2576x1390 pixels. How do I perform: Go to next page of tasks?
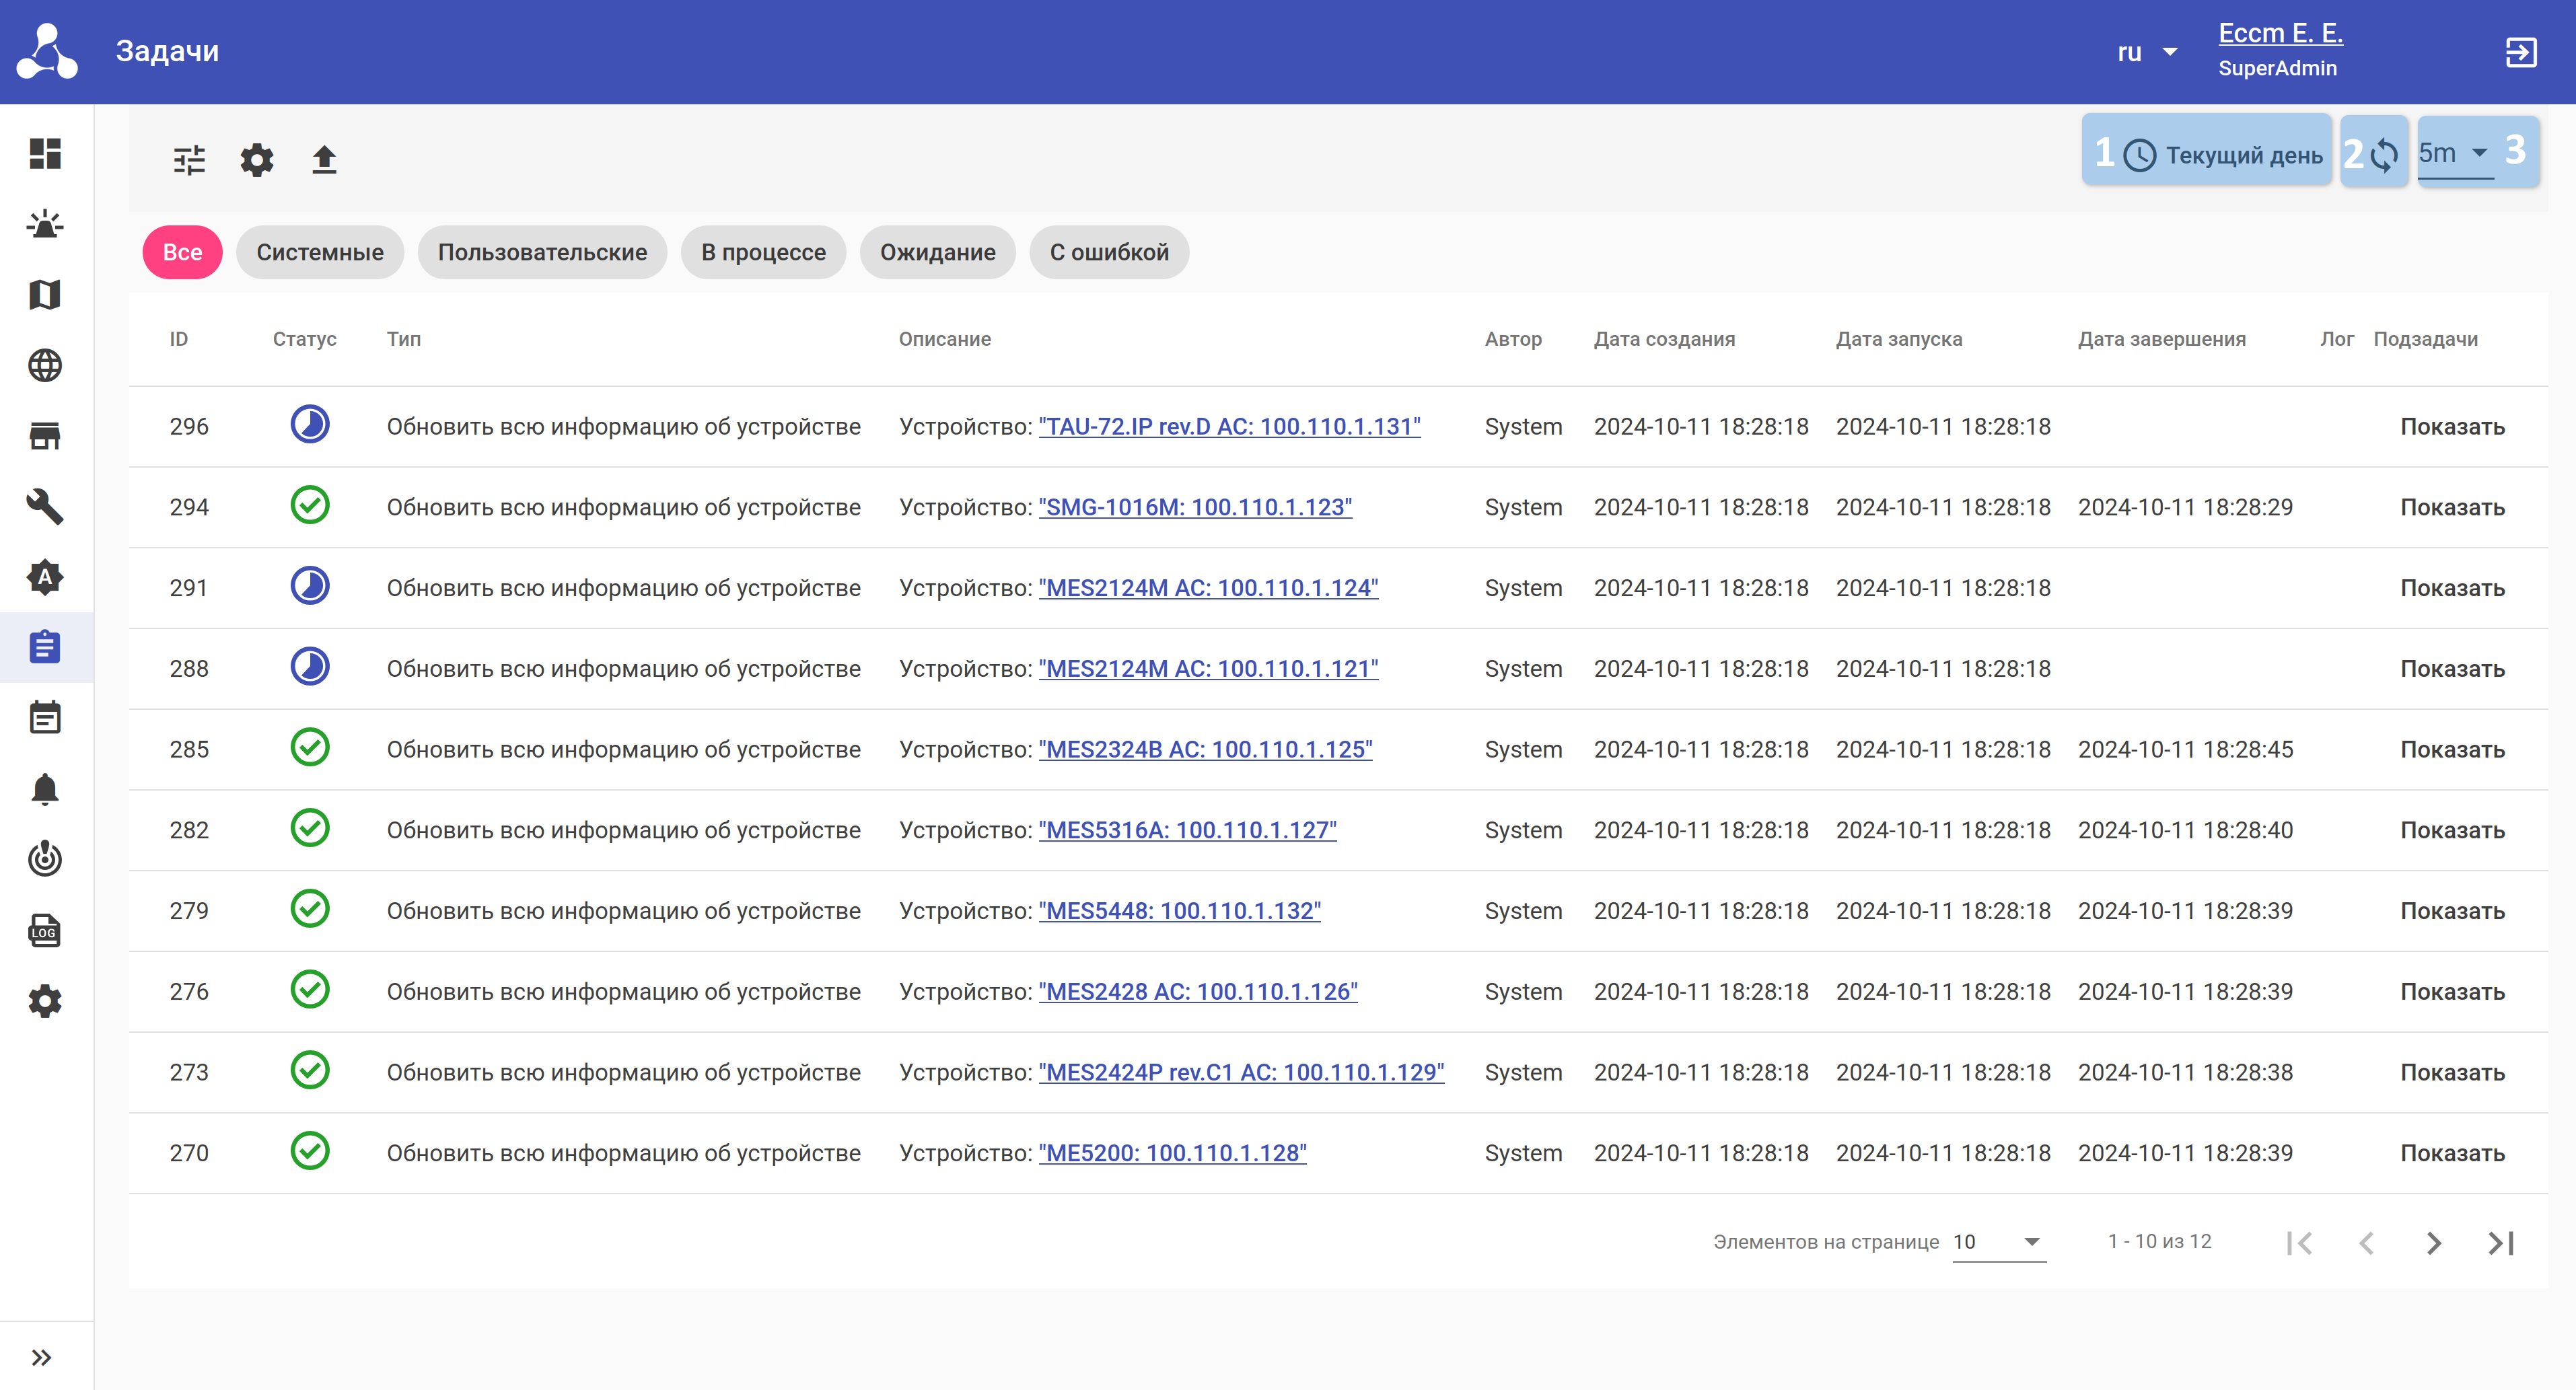(x=2434, y=1243)
